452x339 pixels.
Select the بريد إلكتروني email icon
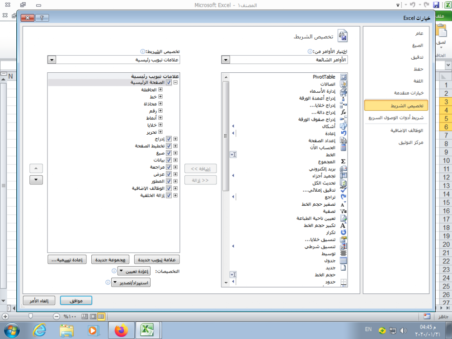click(x=343, y=169)
